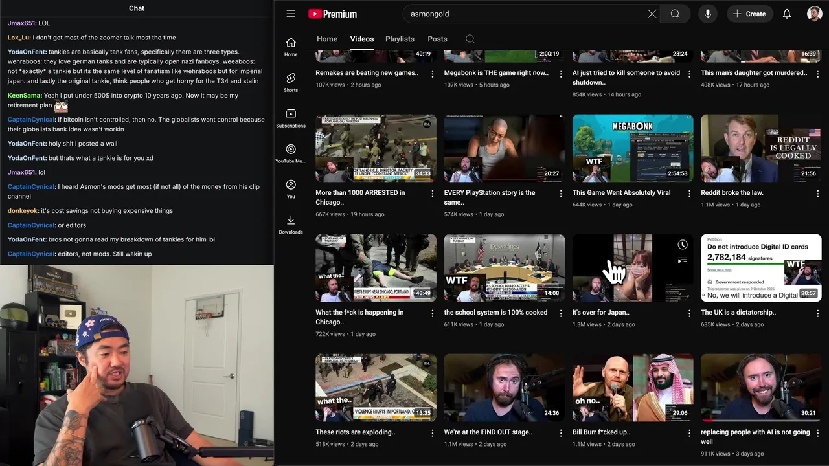Viewport: 829px width, 466px height.
Task: Click username YodaOnFent in top tankies message
Action: point(27,52)
